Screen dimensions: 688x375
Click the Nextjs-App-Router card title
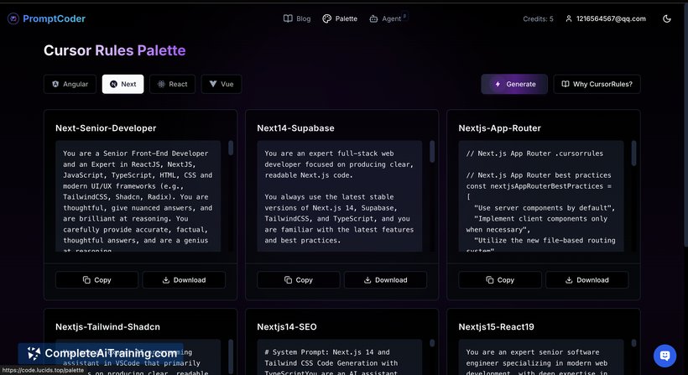tap(500, 128)
